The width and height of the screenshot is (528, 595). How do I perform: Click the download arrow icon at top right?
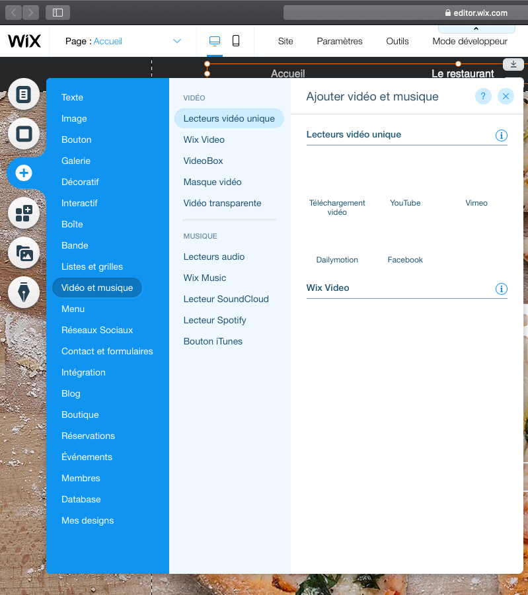[x=513, y=64]
